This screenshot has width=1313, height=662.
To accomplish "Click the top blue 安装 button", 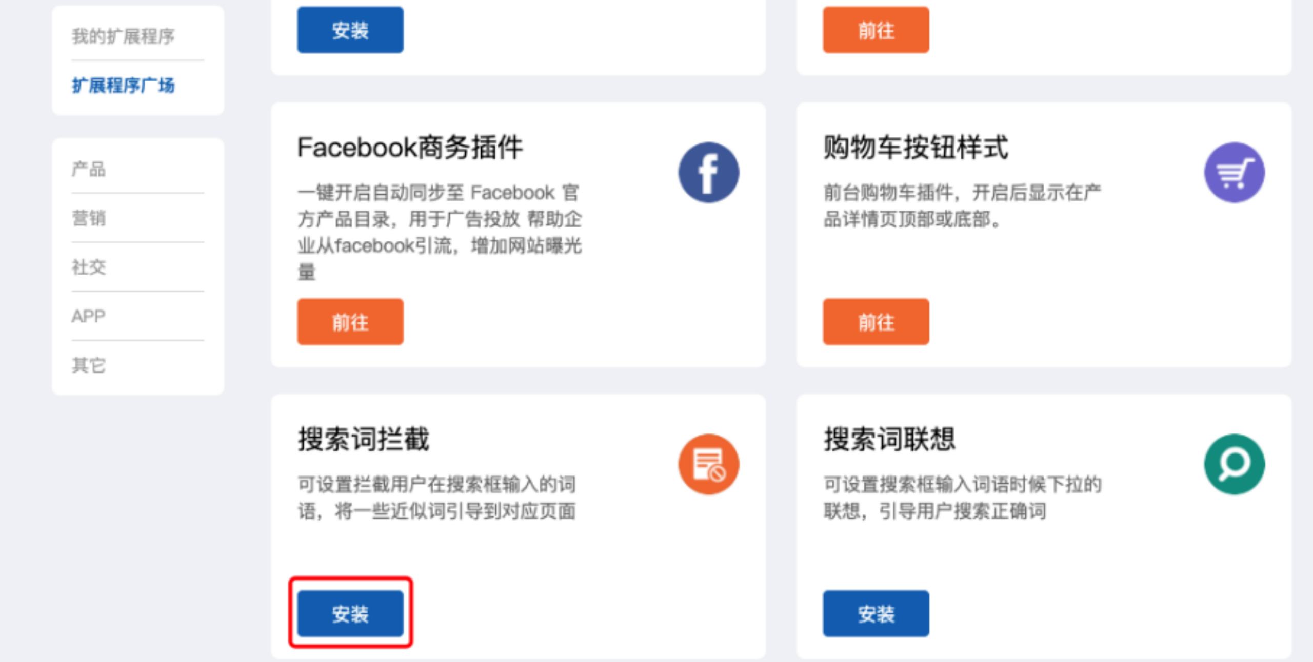I will (350, 30).
